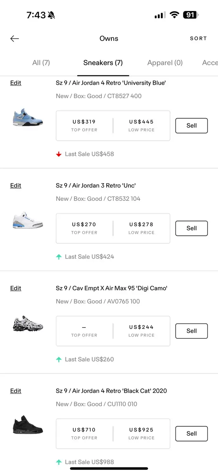Tap the green up arrow beside Last Sale US$424
The image size is (218, 474).
click(59, 257)
